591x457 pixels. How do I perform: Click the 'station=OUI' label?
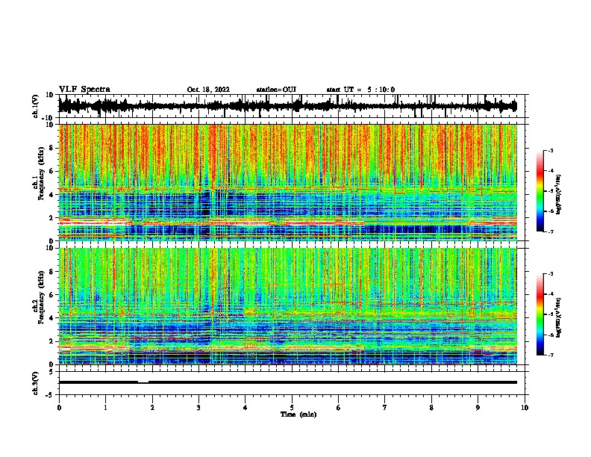pos(276,90)
